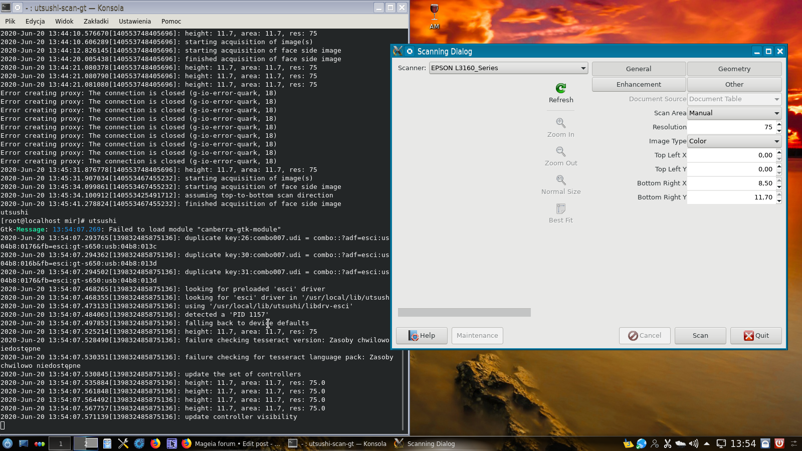Image resolution: width=802 pixels, height=451 pixels.
Task: Open the volume speaker tray icon
Action: pyautogui.click(x=694, y=443)
